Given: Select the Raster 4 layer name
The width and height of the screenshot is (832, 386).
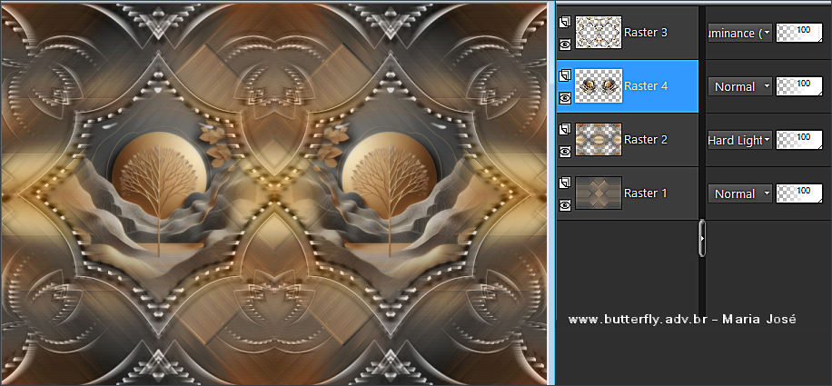Looking at the screenshot, I should (646, 86).
